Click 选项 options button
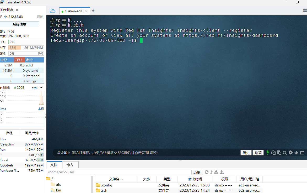Screen dimensions: 307x193 click(258, 153)
